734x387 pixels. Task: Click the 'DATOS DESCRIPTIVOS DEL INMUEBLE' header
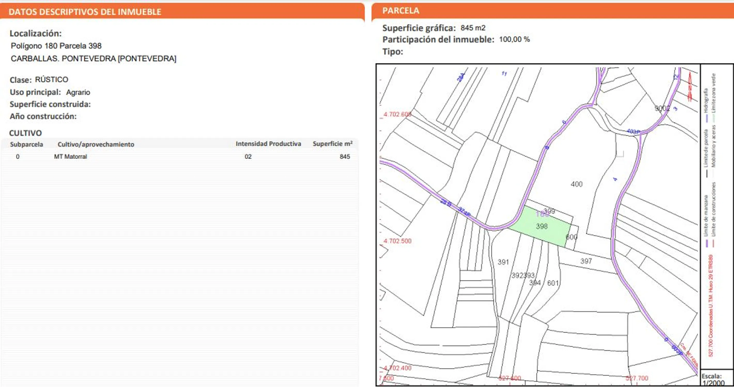pyautogui.click(x=85, y=12)
